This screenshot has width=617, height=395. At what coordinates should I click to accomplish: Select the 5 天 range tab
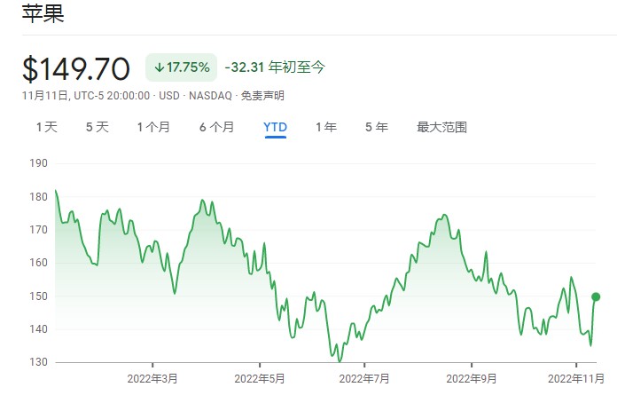[x=98, y=127]
